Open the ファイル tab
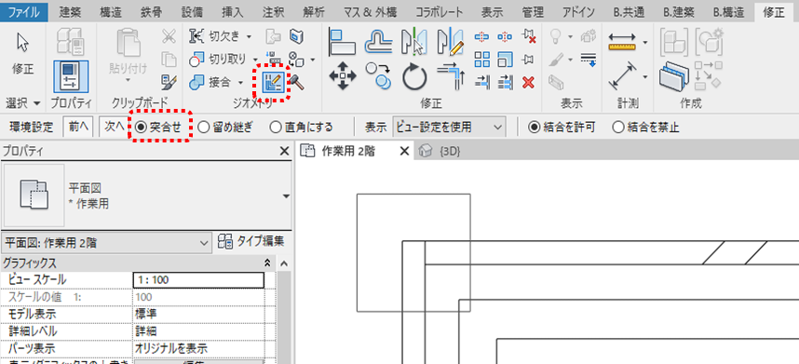The width and height of the screenshot is (799, 364). coord(24,11)
